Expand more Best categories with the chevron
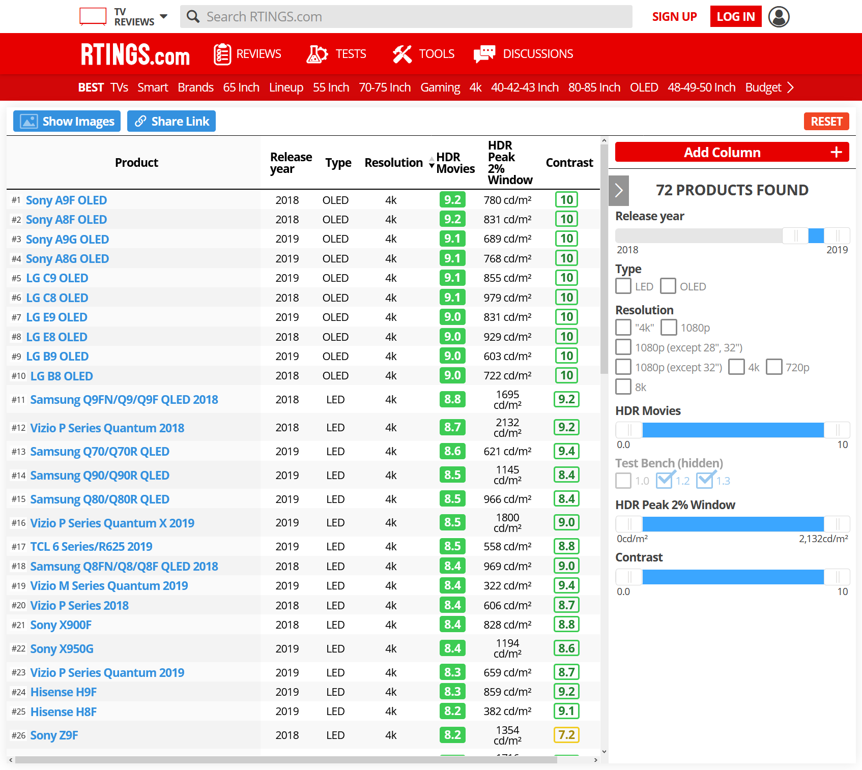Viewport: 862px width, 770px height. 790,87
